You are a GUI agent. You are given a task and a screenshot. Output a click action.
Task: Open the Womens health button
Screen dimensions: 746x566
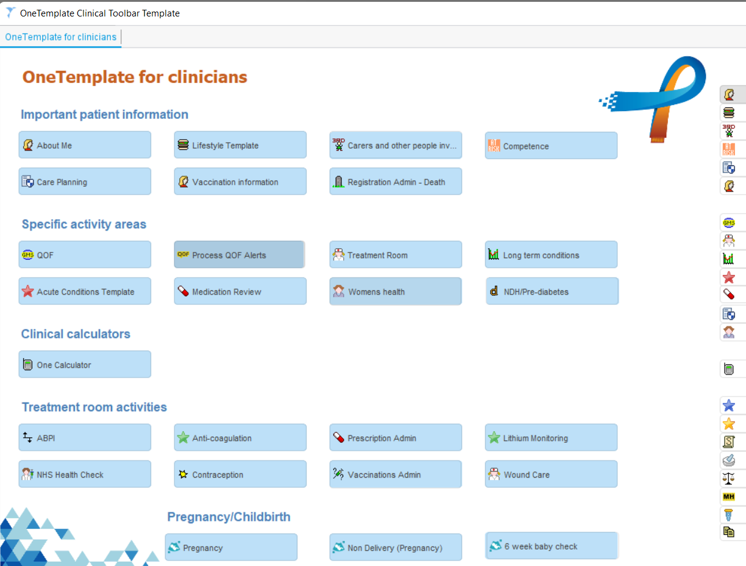tap(396, 292)
